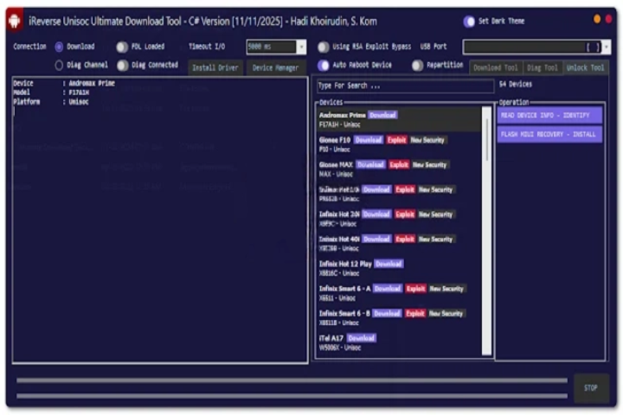Click Download tag on Gionee F10
This screenshot has width=623, height=415.
click(368, 139)
